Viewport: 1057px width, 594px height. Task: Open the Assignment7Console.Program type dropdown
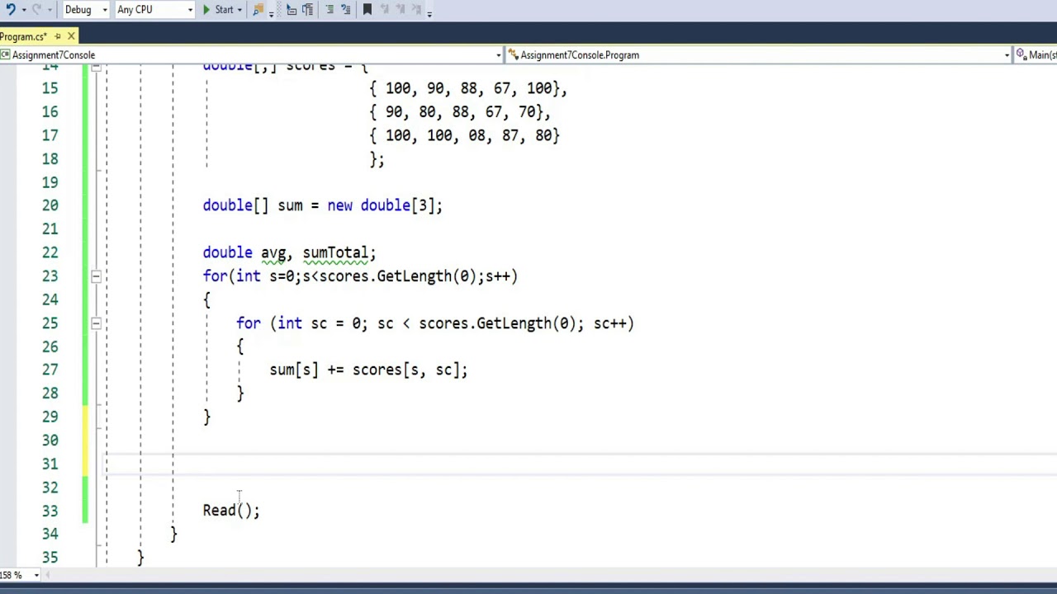click(x=759, y=55)
